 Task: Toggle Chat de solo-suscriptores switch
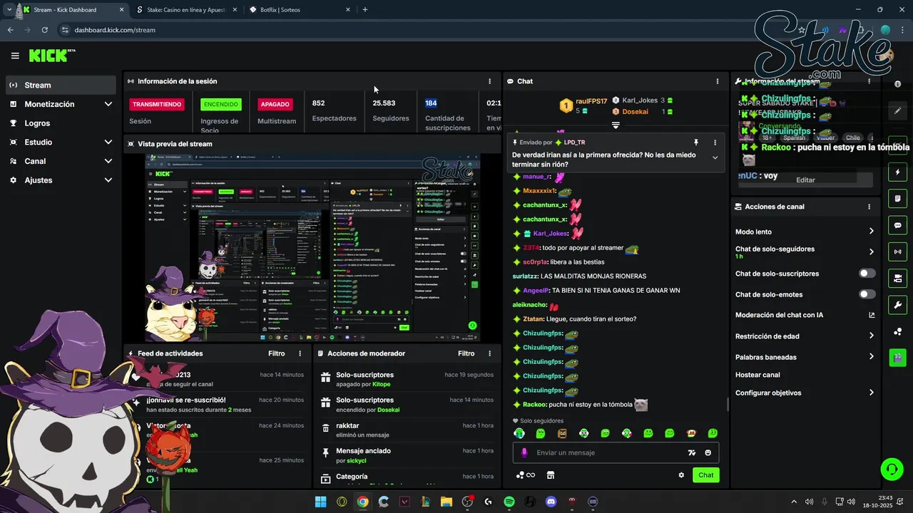click(x=867, y=274)
